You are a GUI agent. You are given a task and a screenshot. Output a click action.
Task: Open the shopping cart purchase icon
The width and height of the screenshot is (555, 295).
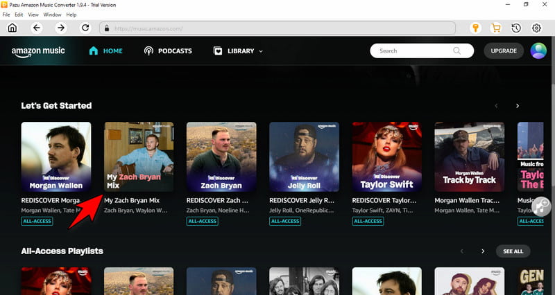click(x=496, y=28)
